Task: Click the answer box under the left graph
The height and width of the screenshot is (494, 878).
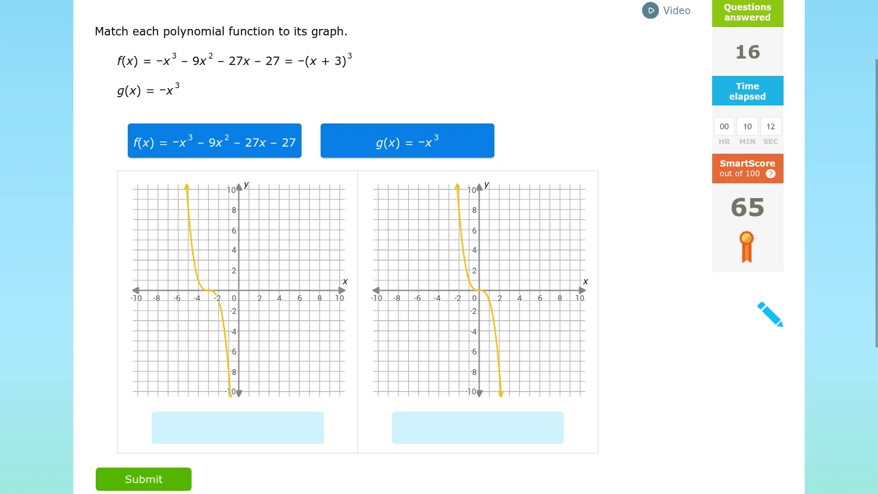Action: tap(237, 427)
